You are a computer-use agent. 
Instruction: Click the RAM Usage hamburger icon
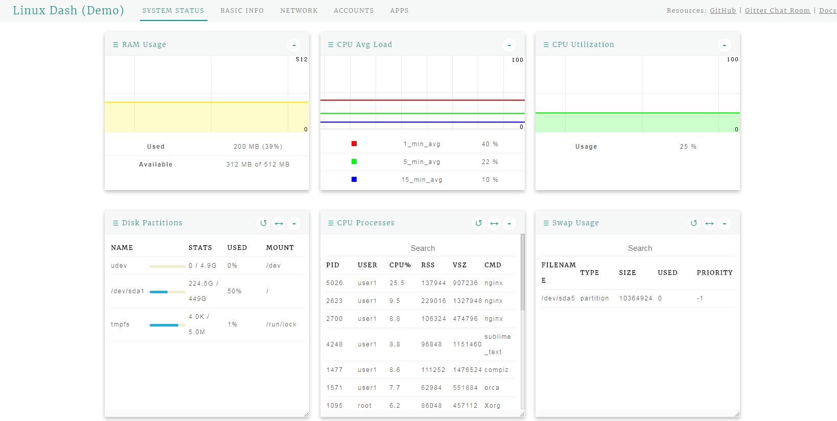point(115,45)
